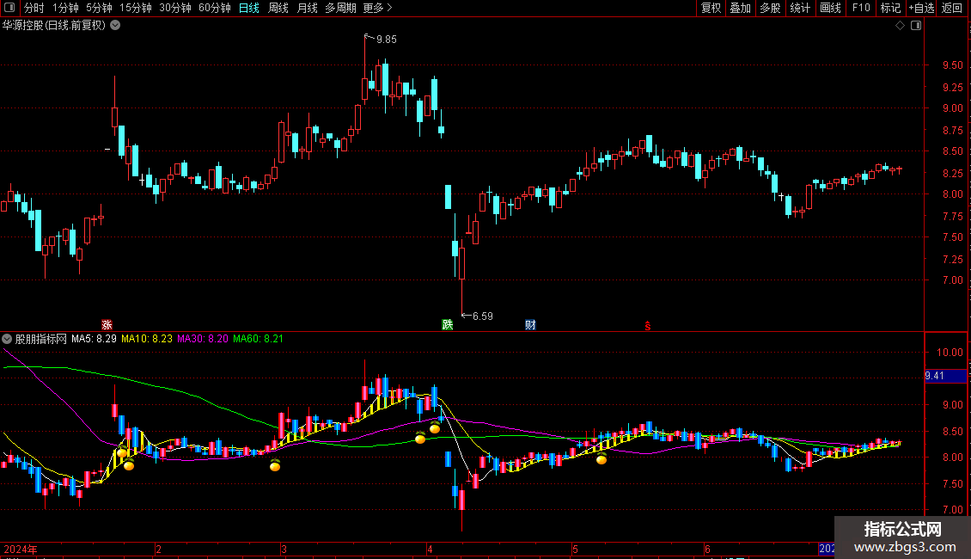Open the 更多 periods expander
The image size is (971, 559).
pyautogui.click(x=378, y=8)
